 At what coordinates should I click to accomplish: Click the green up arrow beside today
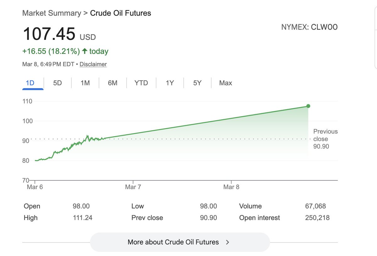click(x=85, y=51)
